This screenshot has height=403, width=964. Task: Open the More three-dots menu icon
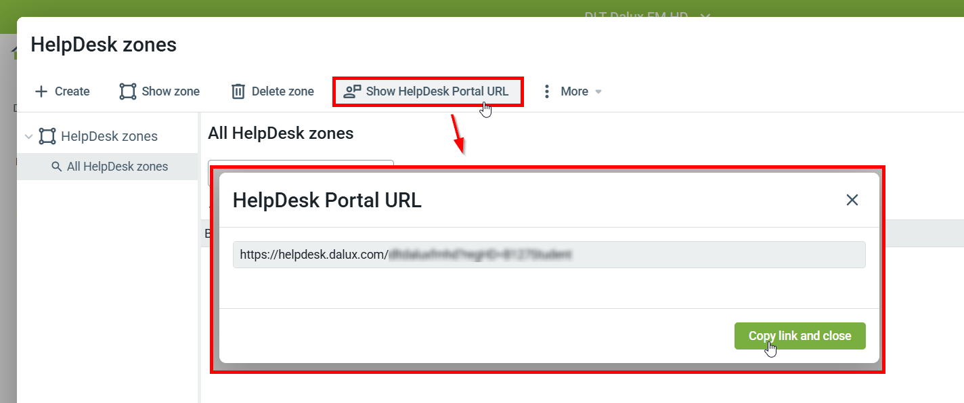547,91
